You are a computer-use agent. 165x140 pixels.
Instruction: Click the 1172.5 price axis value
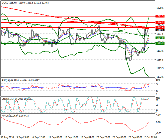160,77
